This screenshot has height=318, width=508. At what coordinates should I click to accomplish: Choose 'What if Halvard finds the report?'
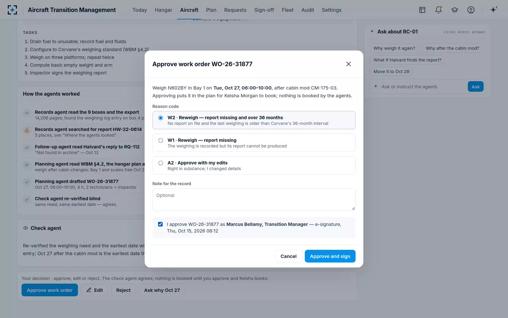[x=407, y=60]
